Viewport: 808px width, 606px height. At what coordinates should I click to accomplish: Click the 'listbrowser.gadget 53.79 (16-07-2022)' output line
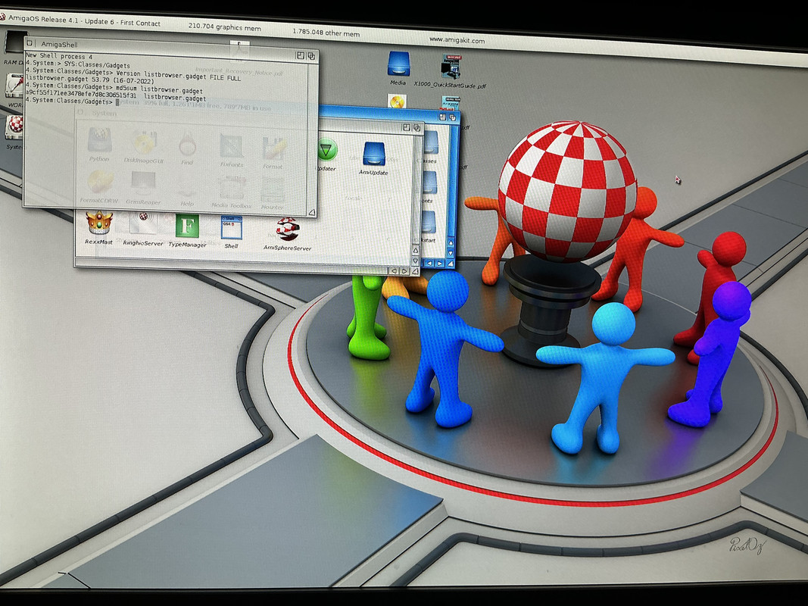(91, 78)
